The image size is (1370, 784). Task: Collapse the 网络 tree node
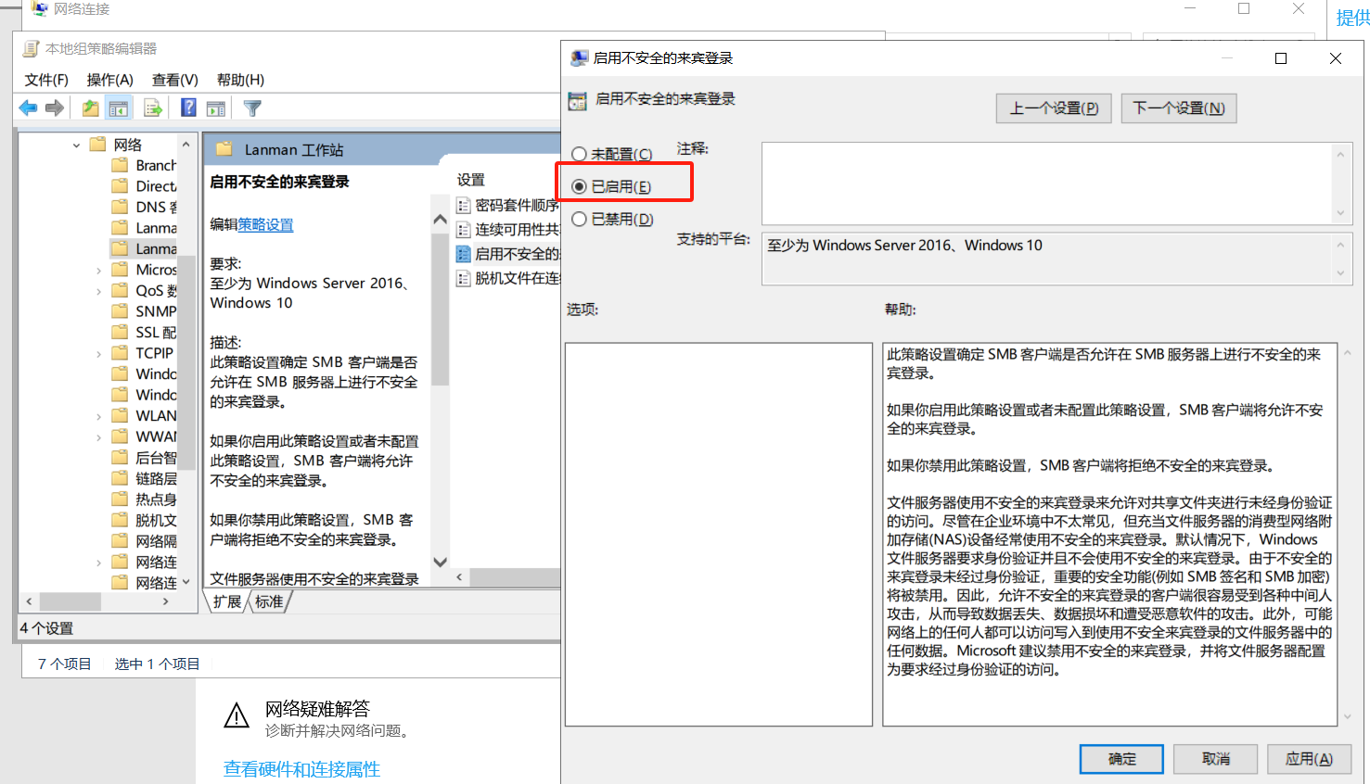[x=76, y=145]
